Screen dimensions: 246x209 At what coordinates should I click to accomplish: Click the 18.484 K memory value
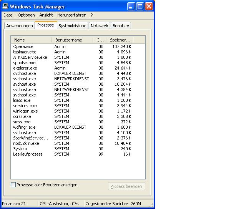(x=123, y=143)
